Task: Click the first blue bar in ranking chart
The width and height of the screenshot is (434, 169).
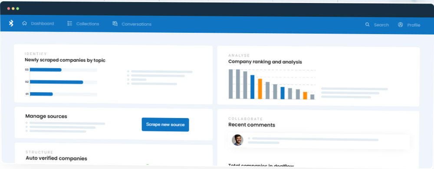Action: coord(253,87)
